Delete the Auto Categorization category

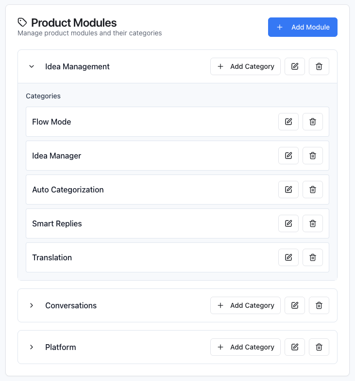(313, 190)
